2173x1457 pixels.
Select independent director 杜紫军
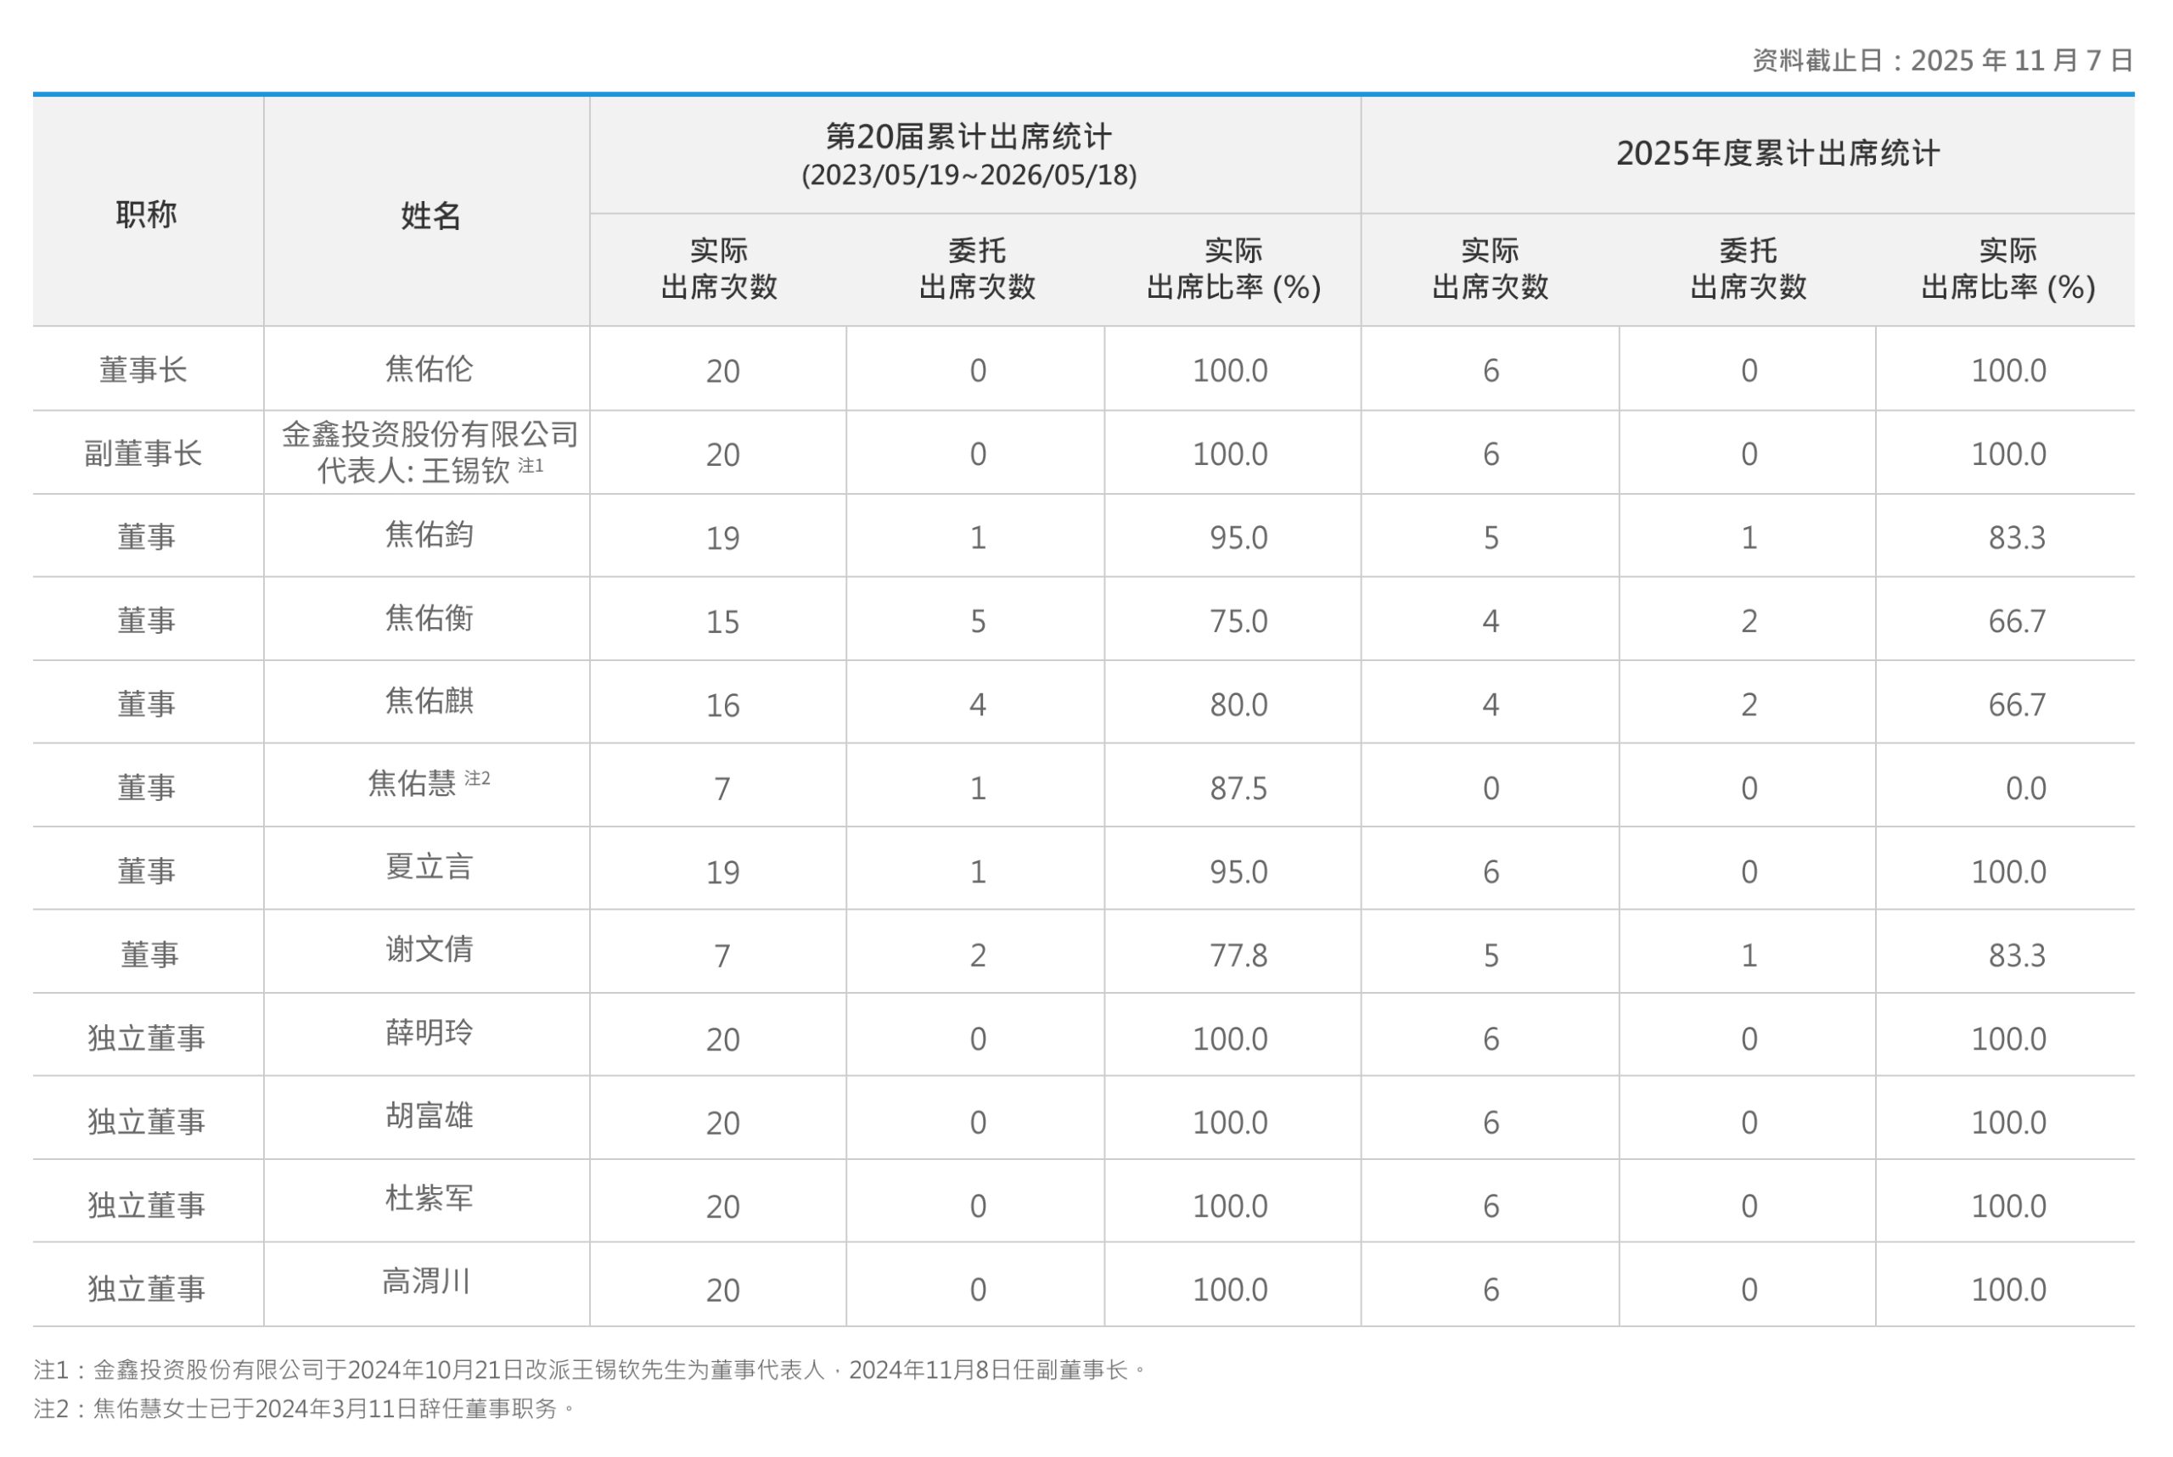click(430, 1197)
